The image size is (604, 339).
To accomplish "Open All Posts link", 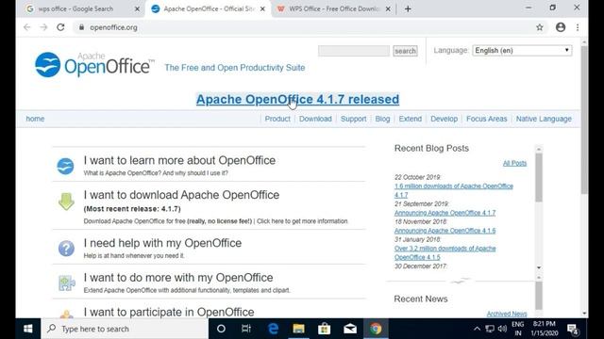I will pyautogui.click(x=514, y=163).
